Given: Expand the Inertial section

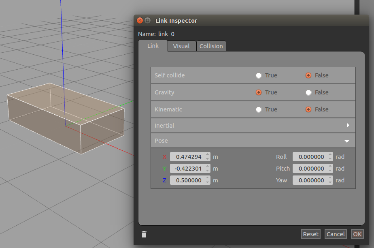Looking at the screenshot, I should (x=347, y=126).
